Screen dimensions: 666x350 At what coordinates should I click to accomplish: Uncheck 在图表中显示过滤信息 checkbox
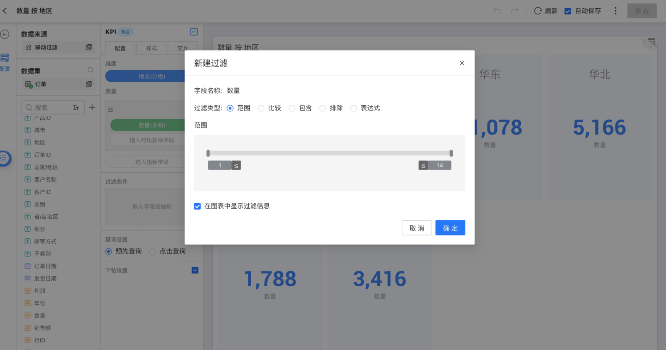pos(197,206)
